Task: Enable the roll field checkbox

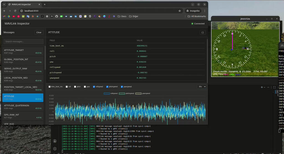Action: click(67, 87)
